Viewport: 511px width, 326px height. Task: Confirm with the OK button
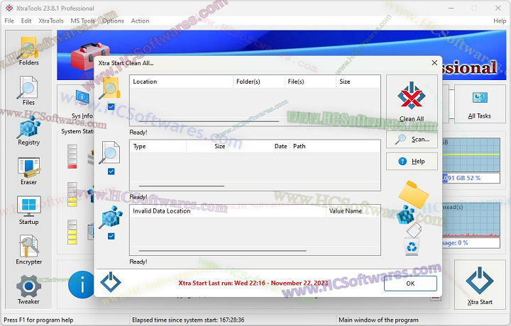click(410, 283)
